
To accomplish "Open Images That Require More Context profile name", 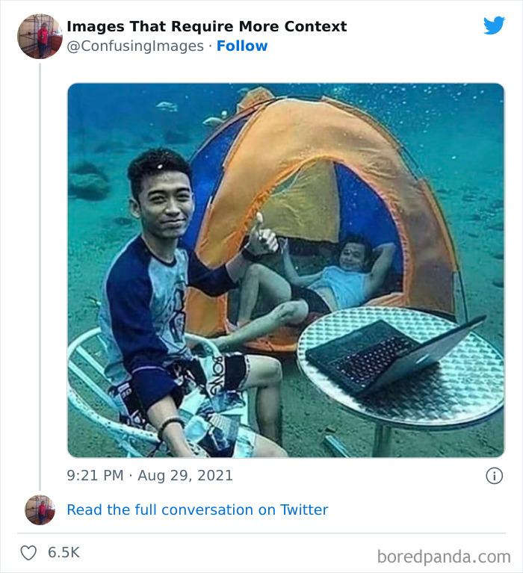I will (x=206, y=26).
